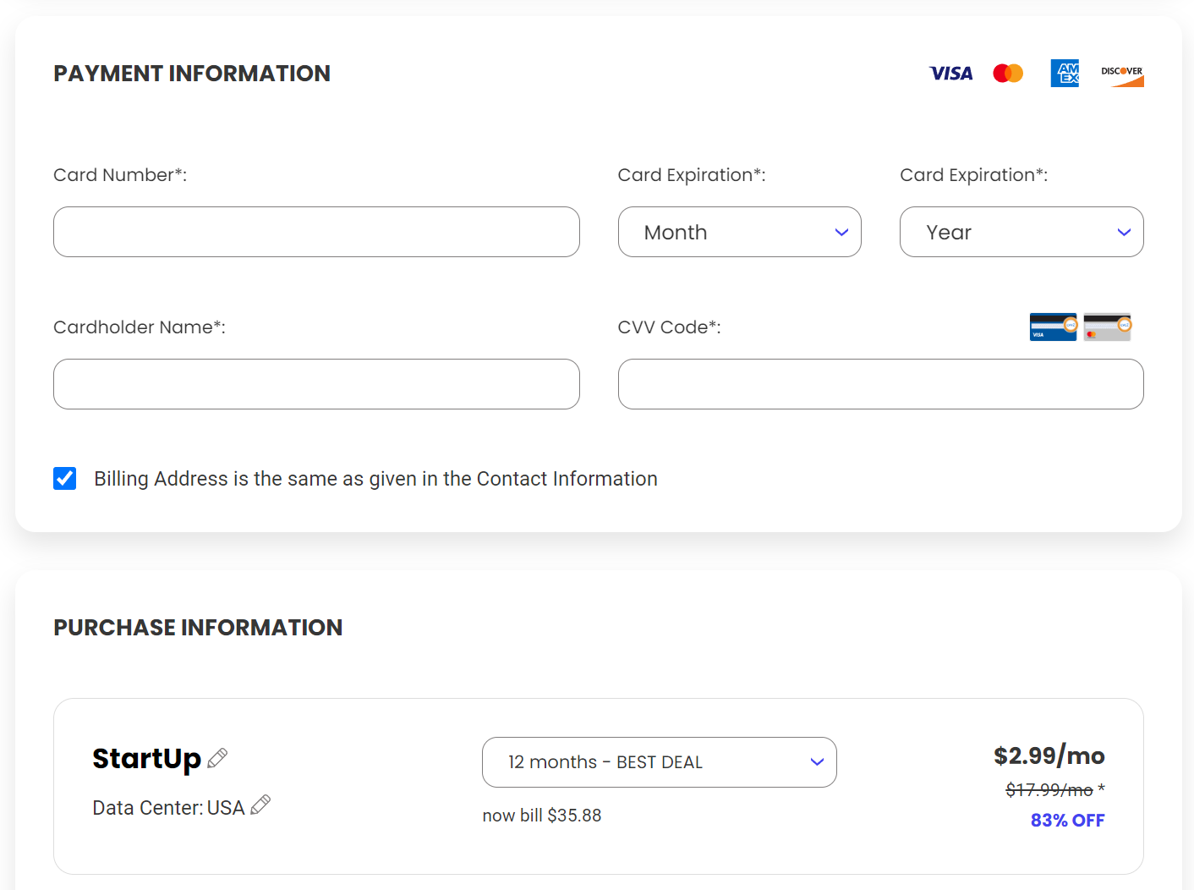
Task: Edit Data Center location with pencil icon
Action: [260, 805]
